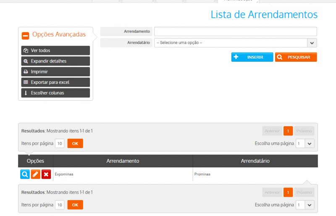Click the PESQUISAR button
Screen dimensions: 336x216
click(x=296, y=57)
